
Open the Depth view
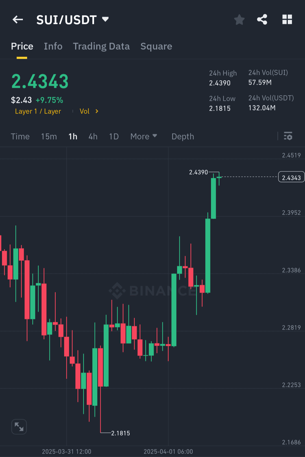pos(182,136)
